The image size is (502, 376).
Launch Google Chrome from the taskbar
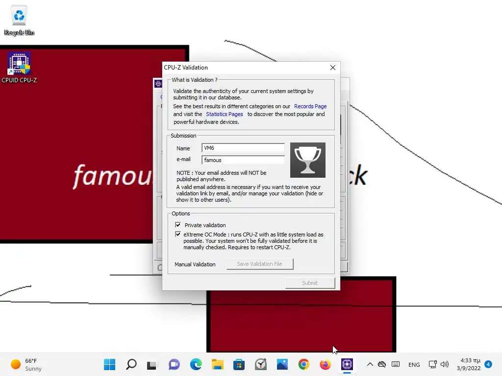(x=303, y=364)
